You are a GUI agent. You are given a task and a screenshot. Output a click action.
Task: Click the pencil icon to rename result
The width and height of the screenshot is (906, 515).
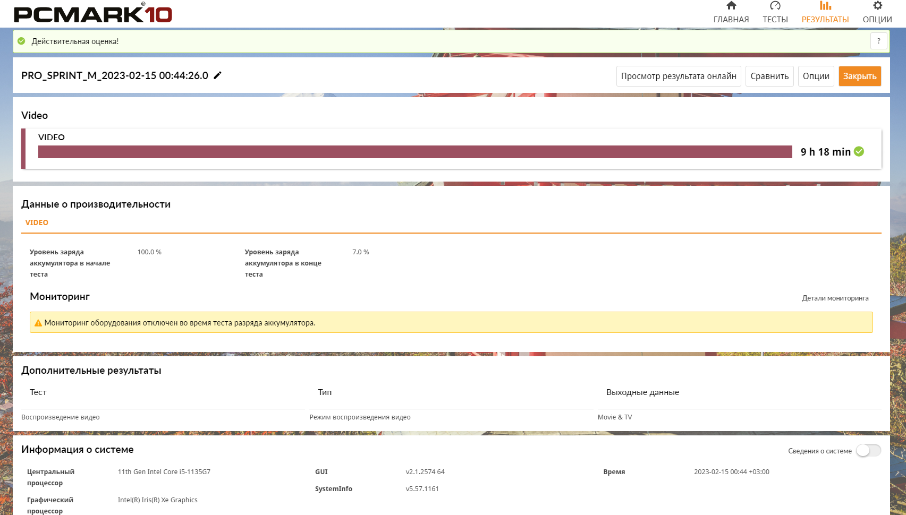[217, 75]
